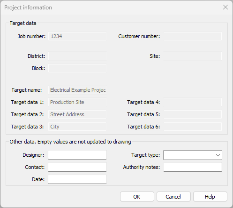Click inside the Target type combo box
Screen dimensions: 233x208
click(193, 155)
